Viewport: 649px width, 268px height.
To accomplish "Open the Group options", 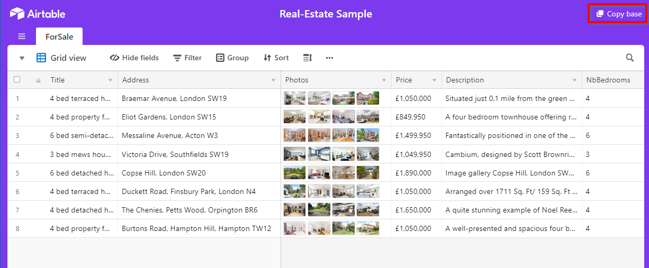I will pos(232,58).
